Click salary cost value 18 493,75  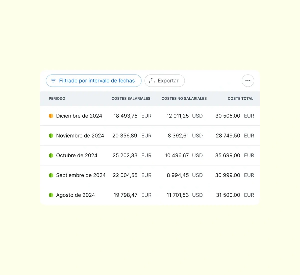(125, 116)
